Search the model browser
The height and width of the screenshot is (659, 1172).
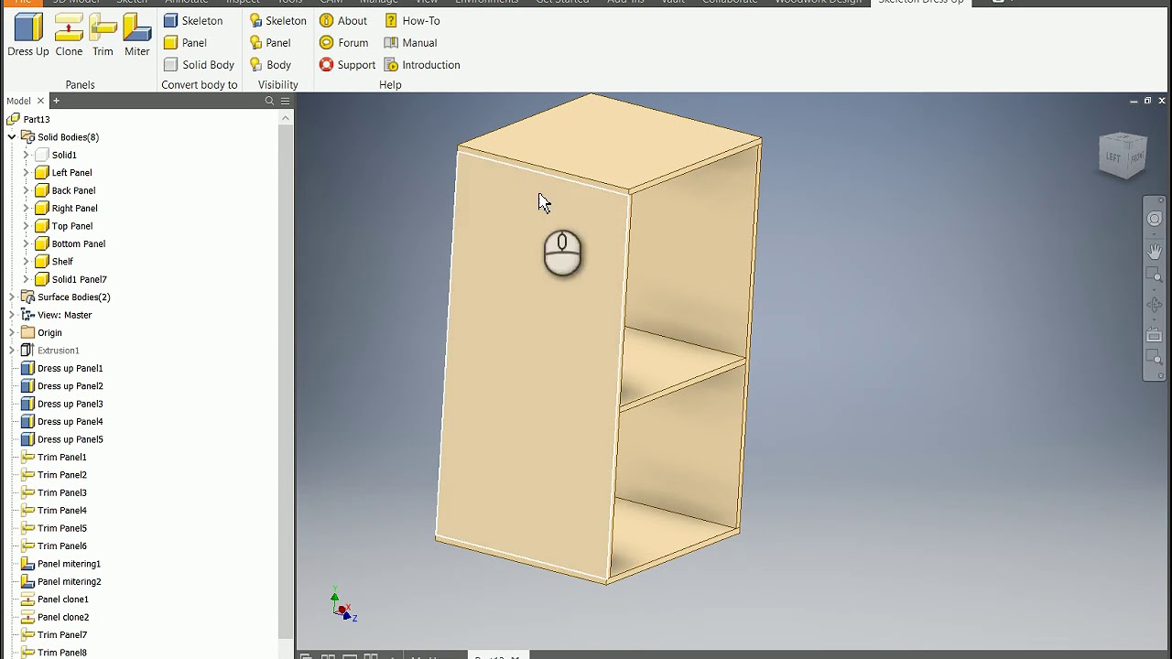tap(269, 101)
